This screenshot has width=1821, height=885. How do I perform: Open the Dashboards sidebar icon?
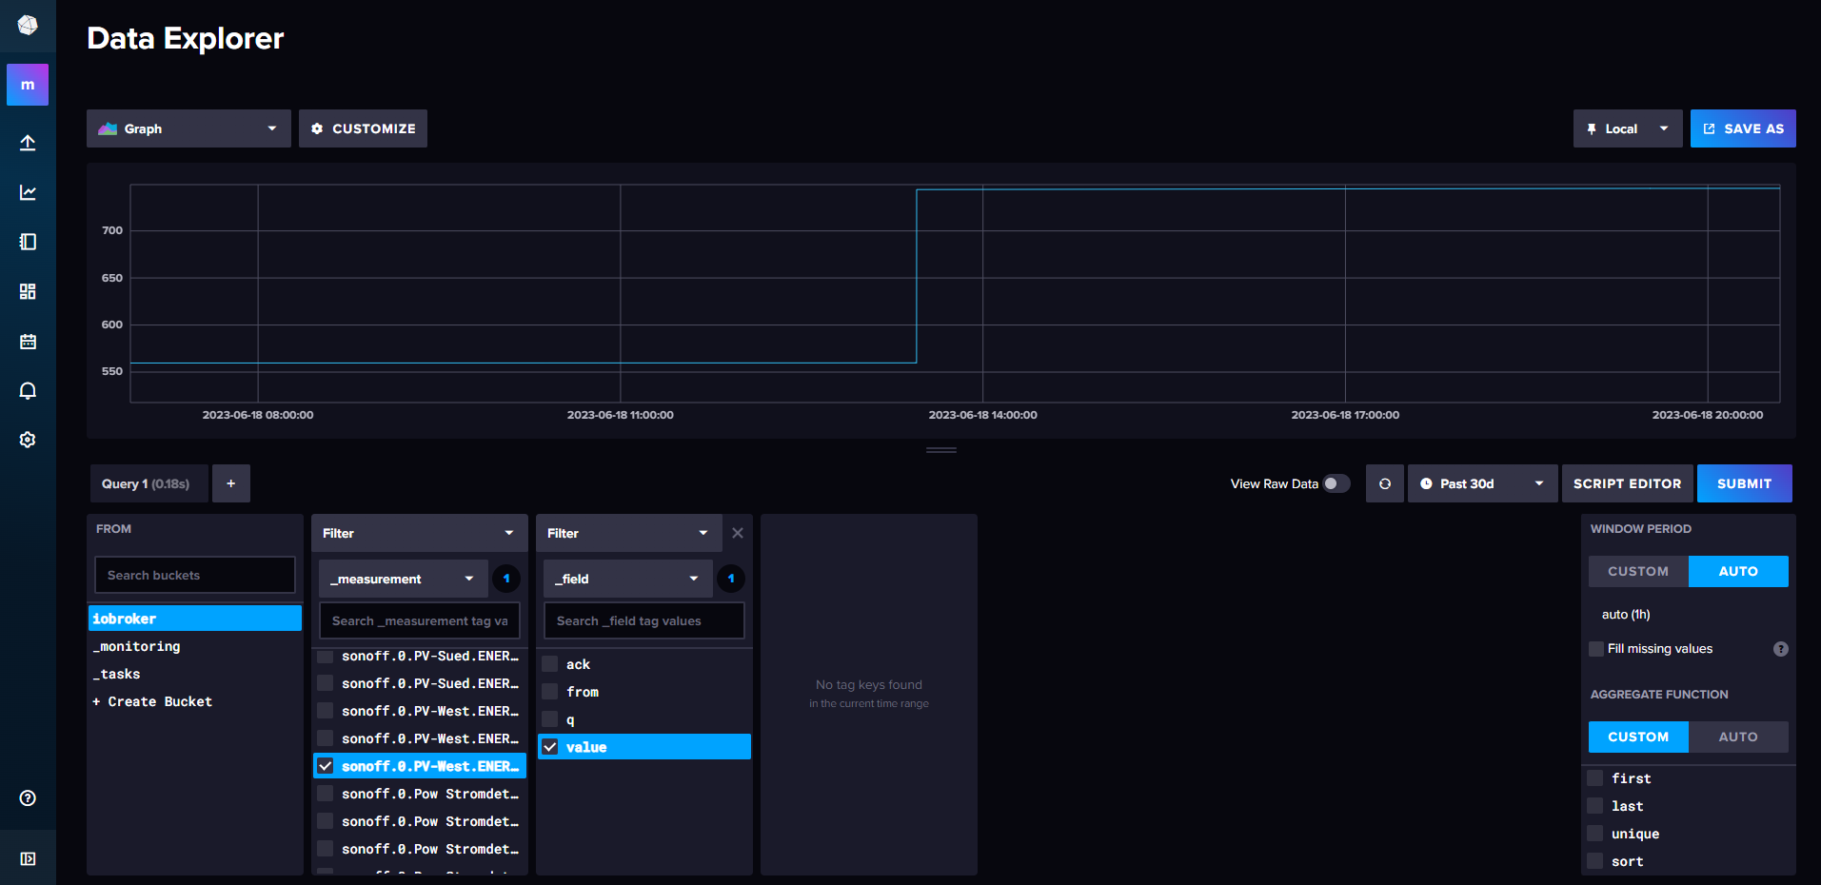point(28,291)
